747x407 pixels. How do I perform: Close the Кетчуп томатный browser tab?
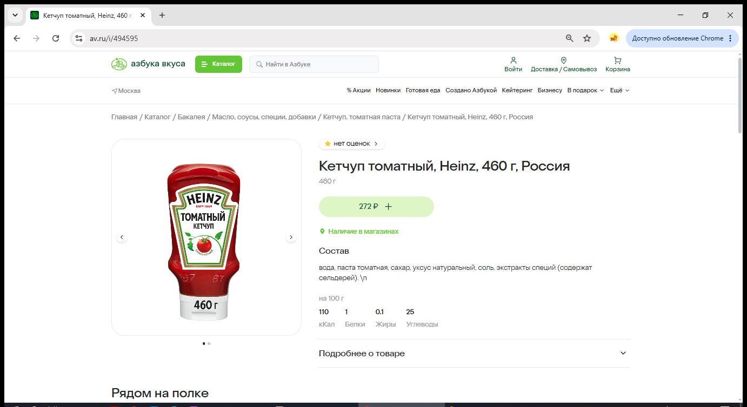click(x=143, y=15)
